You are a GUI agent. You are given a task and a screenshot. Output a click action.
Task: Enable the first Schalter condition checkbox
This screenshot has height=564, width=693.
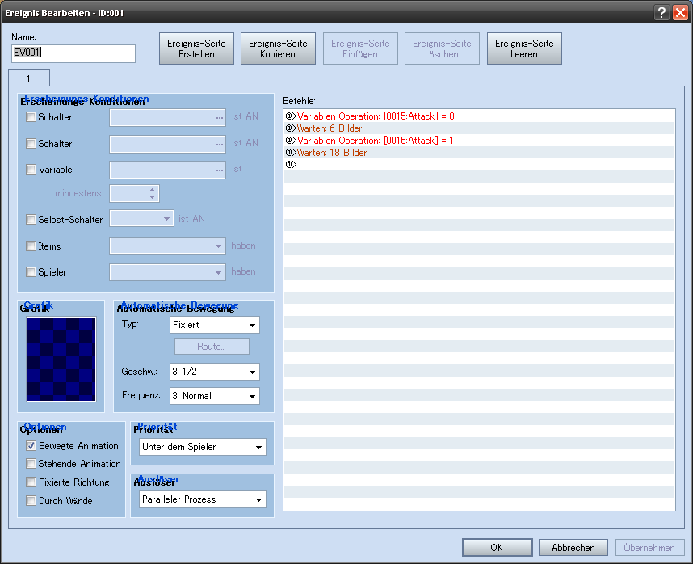[x=31, y=117]
